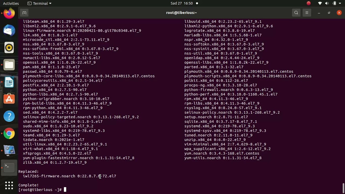345x194 pixels.
Task: Click the openssl.x86_64 package line
Action: (x=59, y=62)
